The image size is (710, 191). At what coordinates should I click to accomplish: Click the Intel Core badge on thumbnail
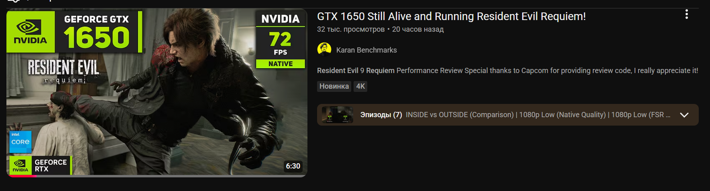tap(20, 142)
